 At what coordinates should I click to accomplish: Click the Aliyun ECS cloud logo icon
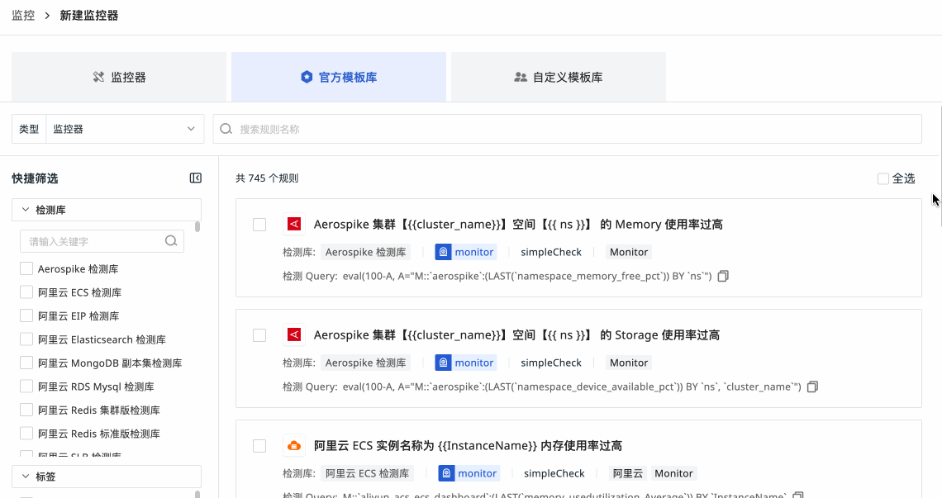coord(293,446)
